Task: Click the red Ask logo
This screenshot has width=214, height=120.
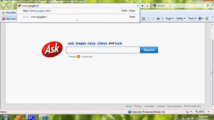Action: (x=52, y=49)
